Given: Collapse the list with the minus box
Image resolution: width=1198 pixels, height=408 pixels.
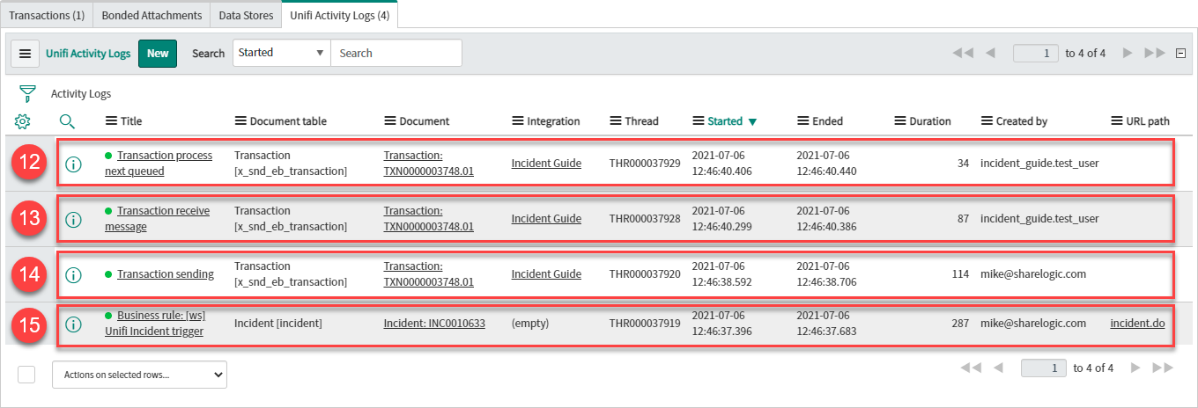Looking at the screenshot, I should point(1180,54).
